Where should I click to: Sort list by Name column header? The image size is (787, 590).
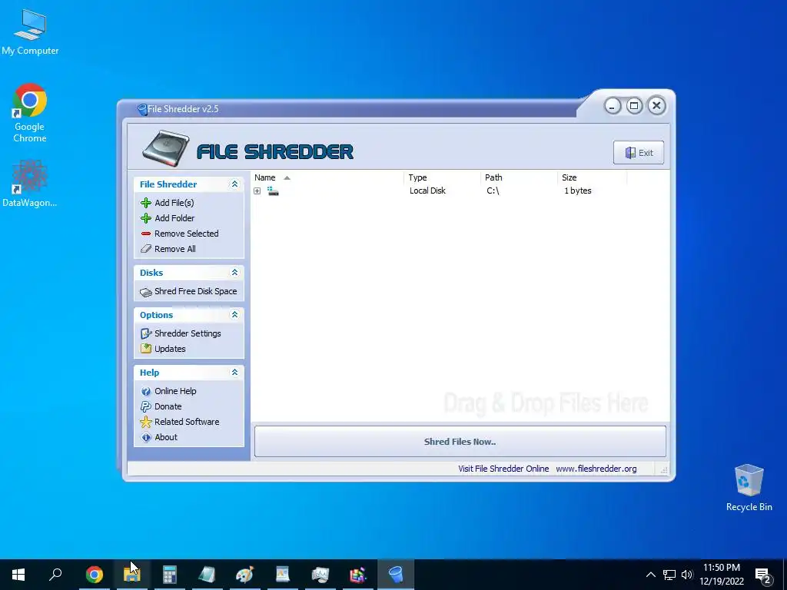pos(327,177)
